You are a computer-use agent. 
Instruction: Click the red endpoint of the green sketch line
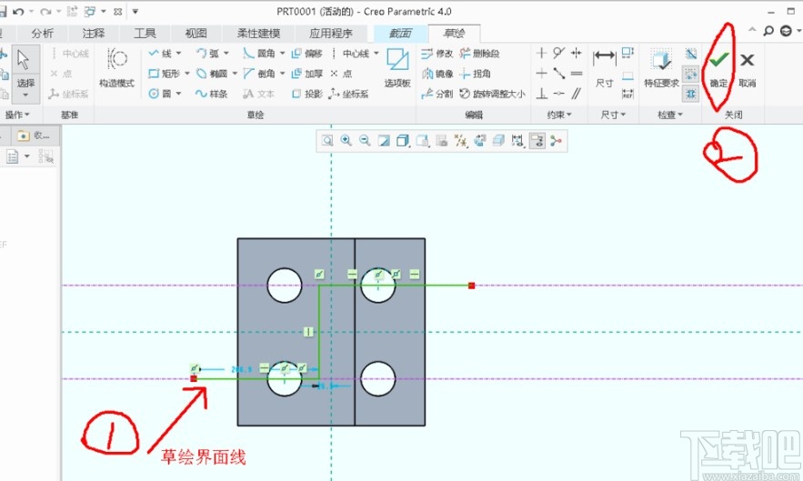coord(471,286)
